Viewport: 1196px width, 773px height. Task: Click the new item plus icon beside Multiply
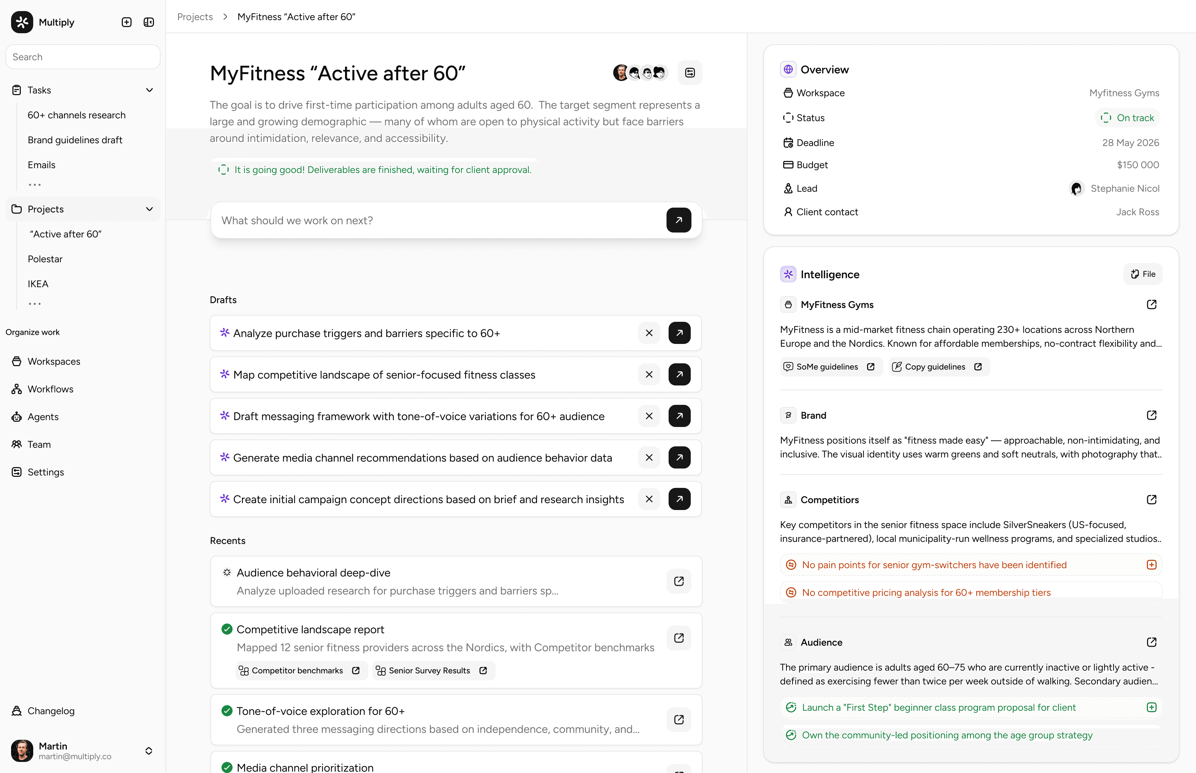(126, 22)
